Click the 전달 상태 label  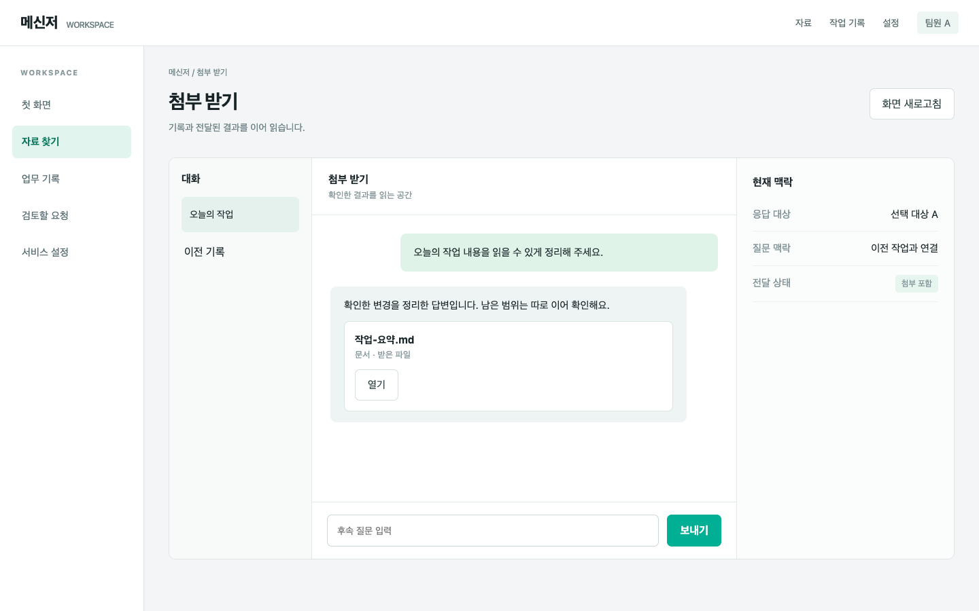tap(772, 283)
